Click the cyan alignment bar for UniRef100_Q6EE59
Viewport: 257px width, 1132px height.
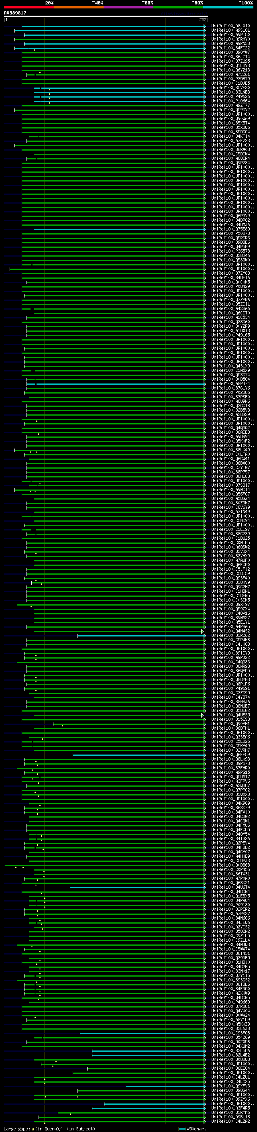(139, 755)
